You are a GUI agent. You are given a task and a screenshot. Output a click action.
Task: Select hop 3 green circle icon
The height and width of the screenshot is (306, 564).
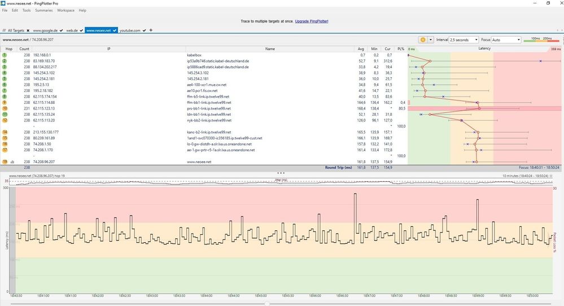point(5,67)
